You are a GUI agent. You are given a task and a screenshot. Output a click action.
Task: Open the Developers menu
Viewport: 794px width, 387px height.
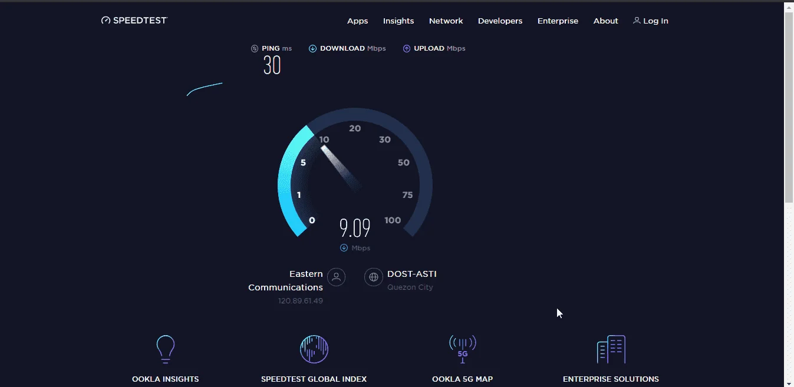(x=500, y=21)
